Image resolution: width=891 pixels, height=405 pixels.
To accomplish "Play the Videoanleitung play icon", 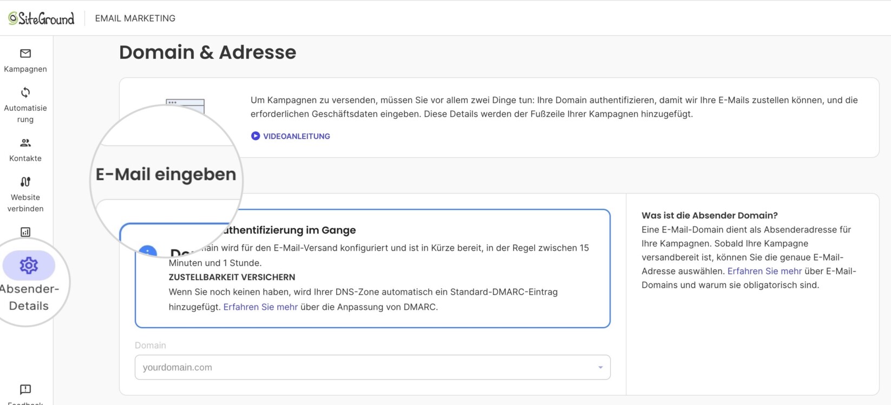I will point(255,136).
